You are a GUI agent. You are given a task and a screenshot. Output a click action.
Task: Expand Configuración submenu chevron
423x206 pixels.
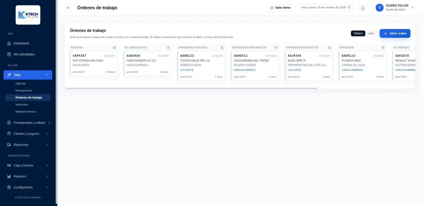click(47, 187)
